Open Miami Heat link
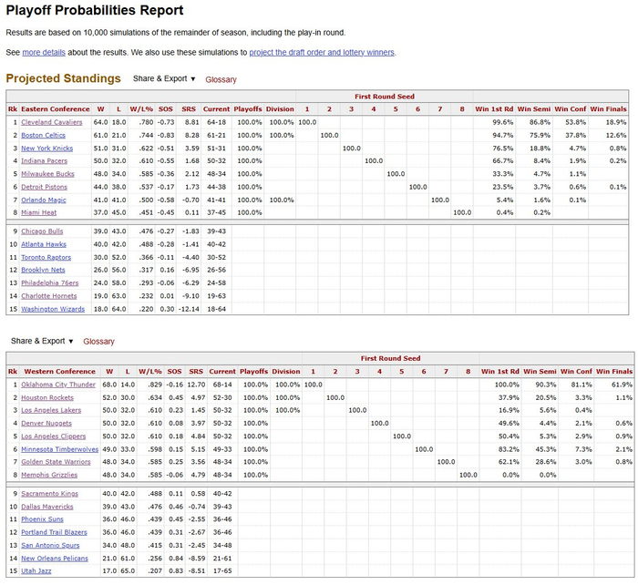Screen dimensions: 638x585 [38, 212]
